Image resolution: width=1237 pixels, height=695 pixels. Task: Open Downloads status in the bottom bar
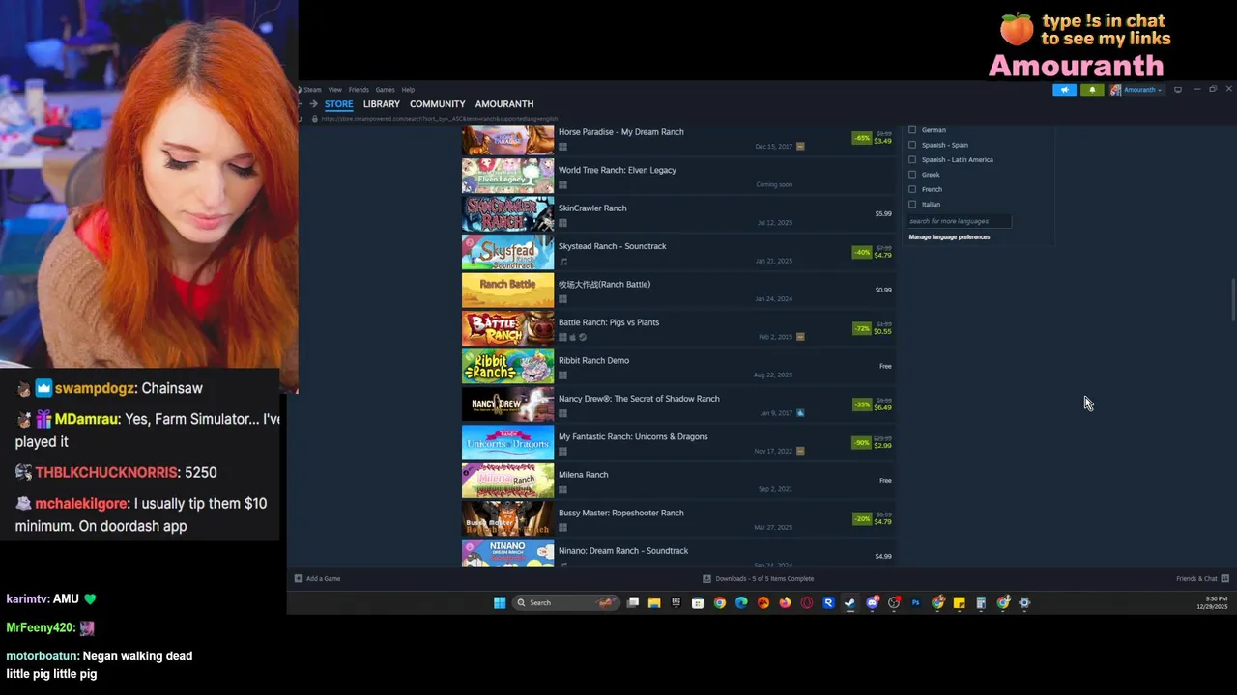pos(759,578)
